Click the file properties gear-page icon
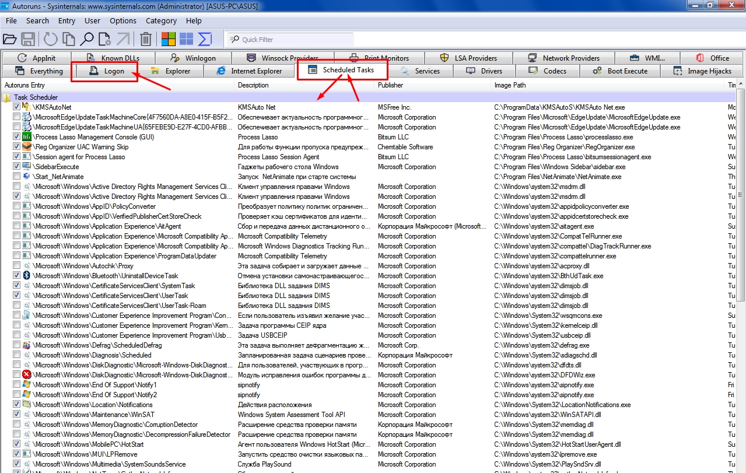This screenshot has height=473, width=746. [104, 39]
